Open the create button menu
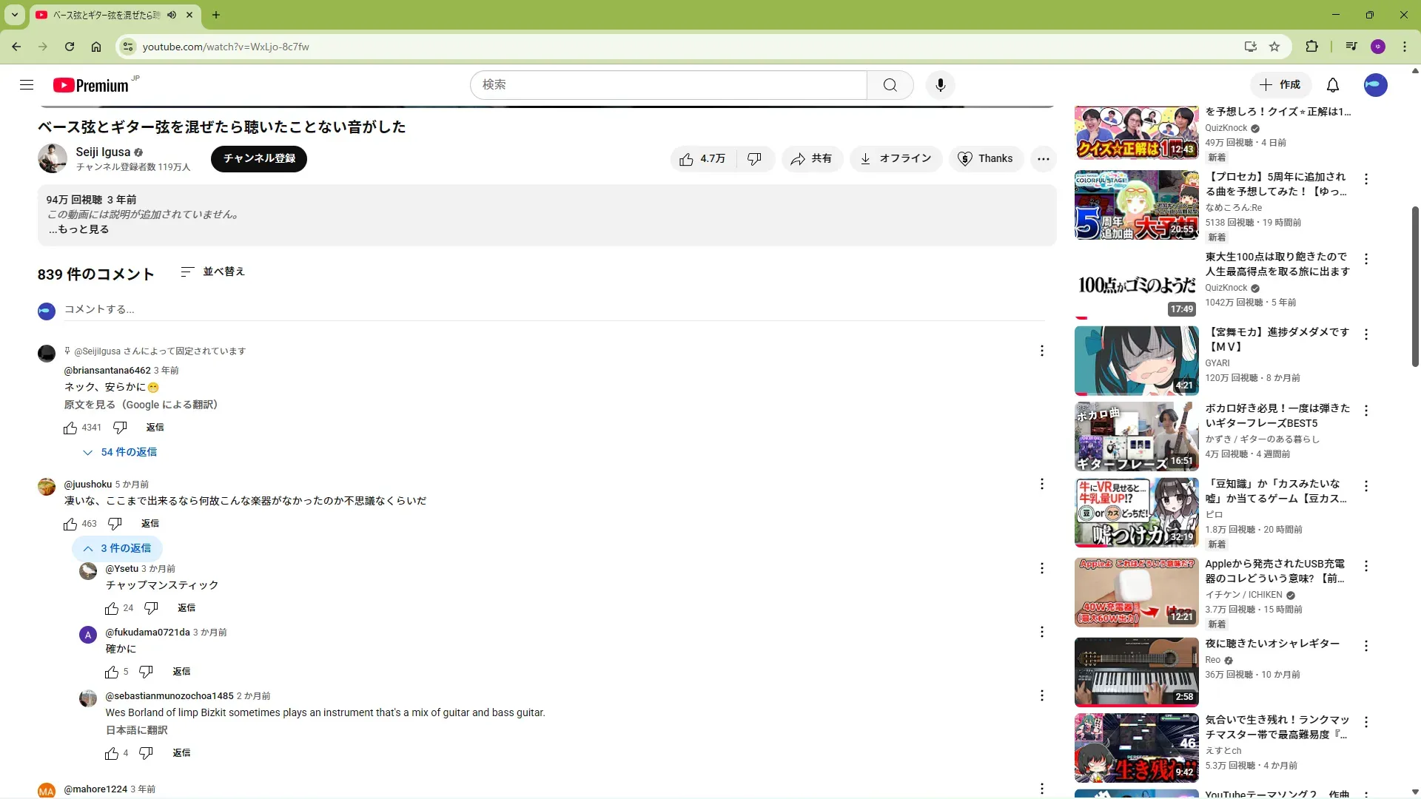 point(1280,85)
